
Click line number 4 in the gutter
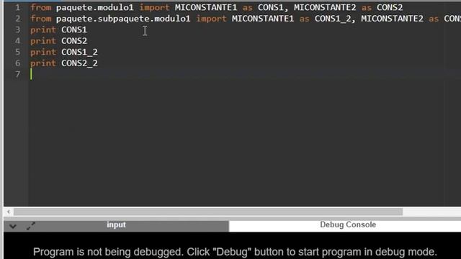[x=17, y=41]
